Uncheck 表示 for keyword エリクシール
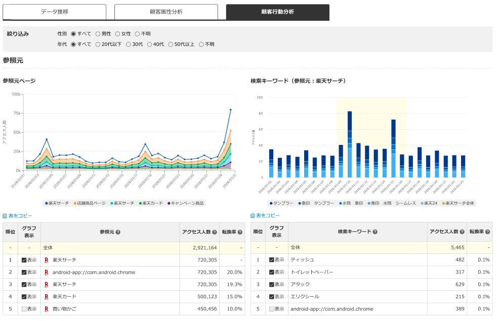The image size is (500, 321). [x=272, y=297]
